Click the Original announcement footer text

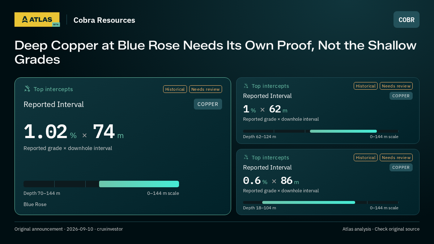(x=69, y=229)
